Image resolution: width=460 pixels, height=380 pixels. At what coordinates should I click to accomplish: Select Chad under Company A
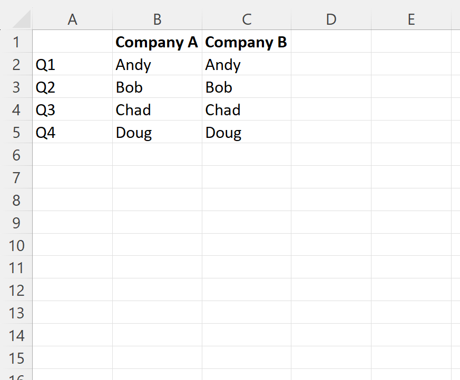157,109
